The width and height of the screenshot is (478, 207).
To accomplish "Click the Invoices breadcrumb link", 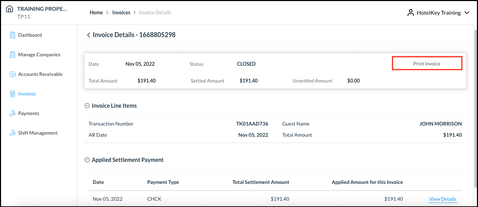I will pos(121,13).
